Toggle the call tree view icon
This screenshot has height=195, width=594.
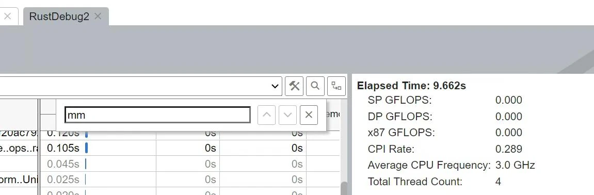[x=336, y=86]
